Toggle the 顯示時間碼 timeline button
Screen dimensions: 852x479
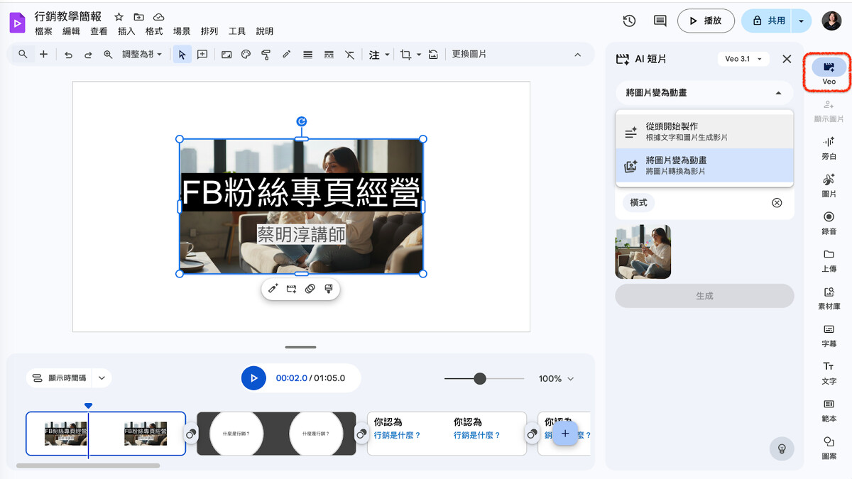(x=60, y=378)
